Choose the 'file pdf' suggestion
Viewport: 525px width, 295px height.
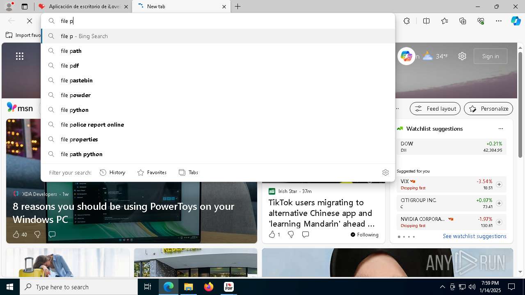click(x=218, y=66)
